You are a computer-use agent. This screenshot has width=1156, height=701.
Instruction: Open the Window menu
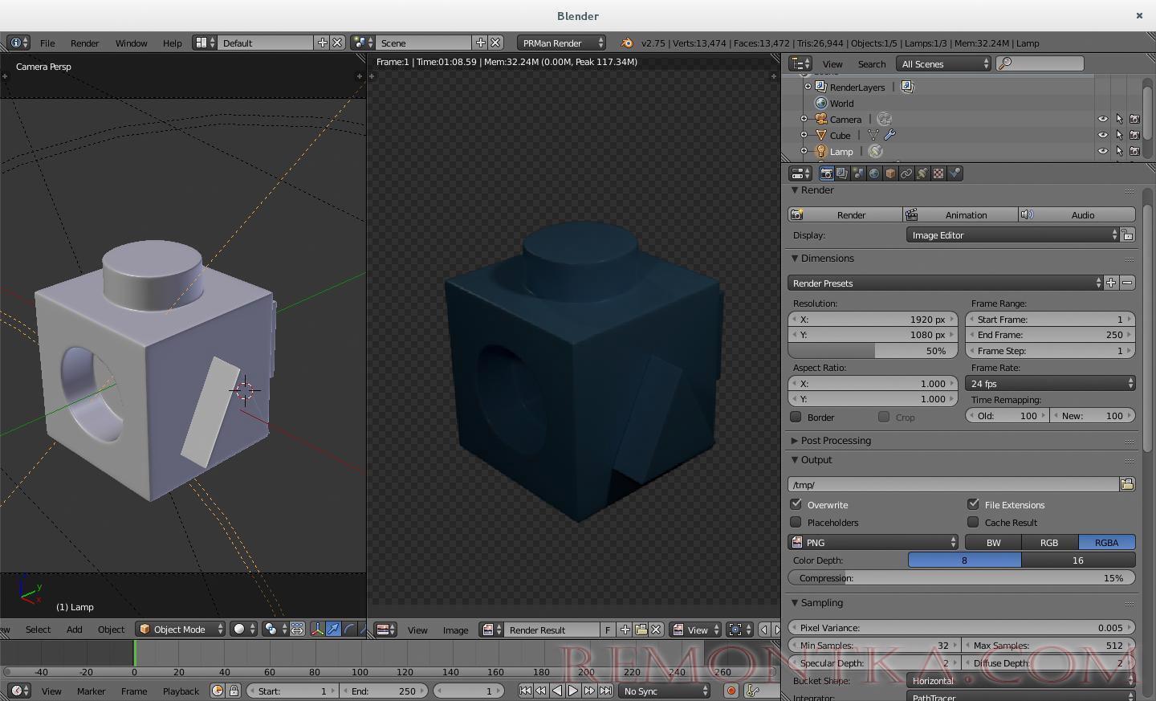tap(131, 43)
